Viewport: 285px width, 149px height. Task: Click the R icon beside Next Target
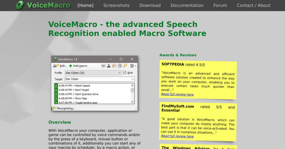(56, 90)
